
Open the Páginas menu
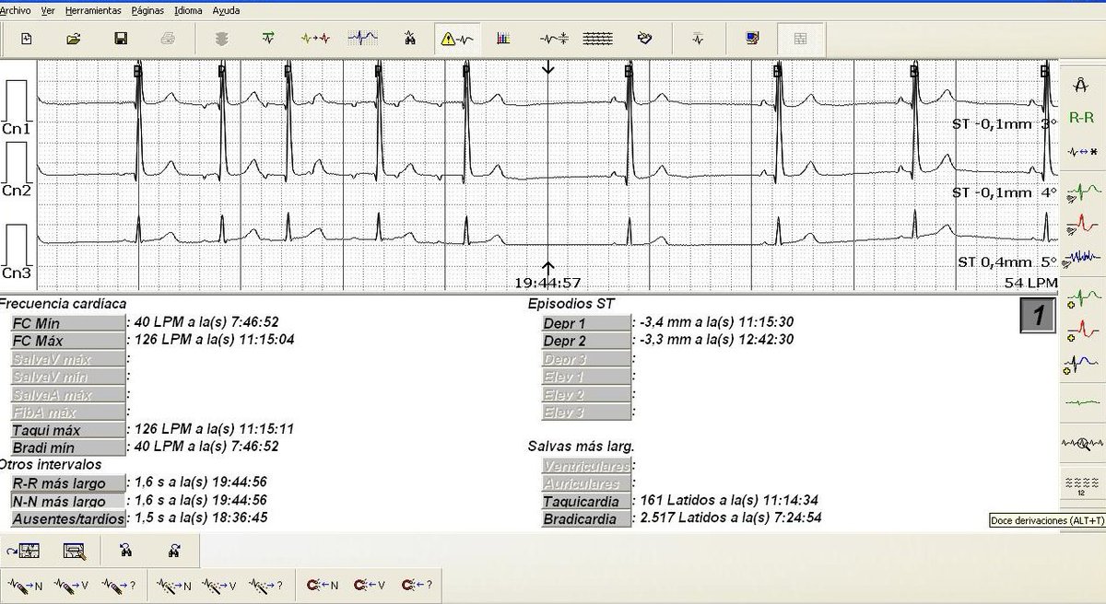(148, 11)
